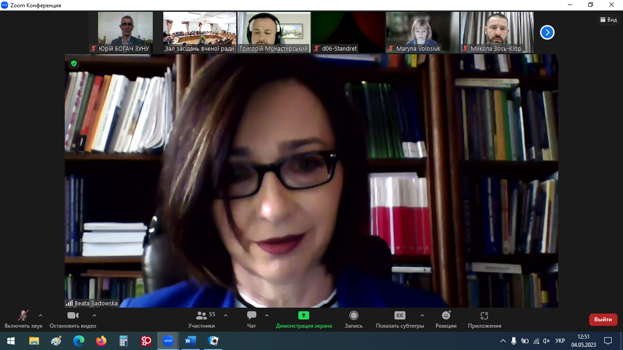Open Реакции reactions menu
Screen dimensions: 623x350
point(446,319)
